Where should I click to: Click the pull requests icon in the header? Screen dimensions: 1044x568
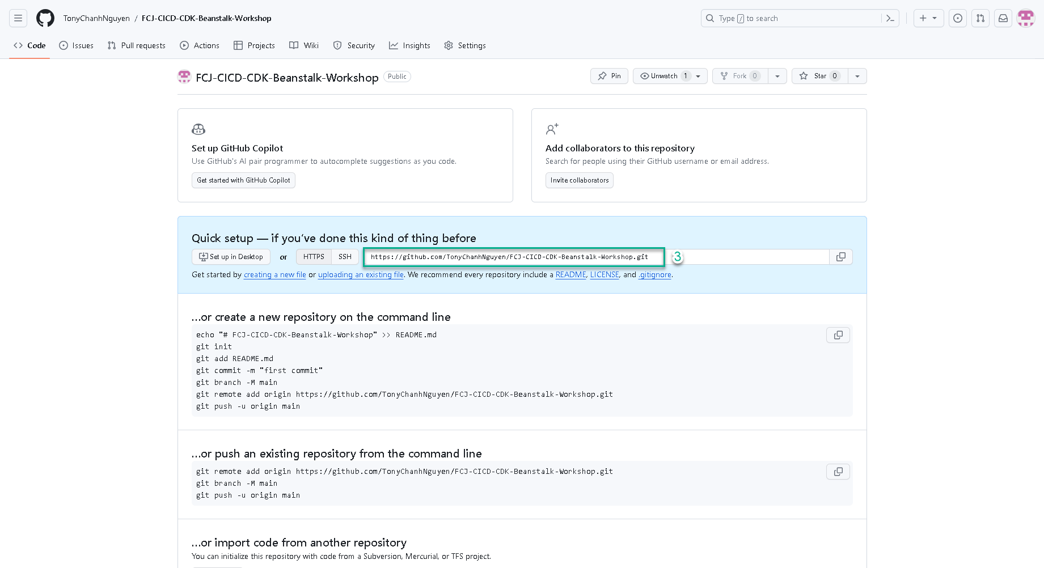click(980, 18)
